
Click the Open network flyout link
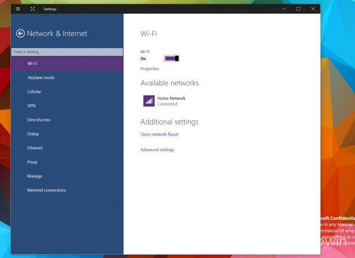click(x=159, y=134)
